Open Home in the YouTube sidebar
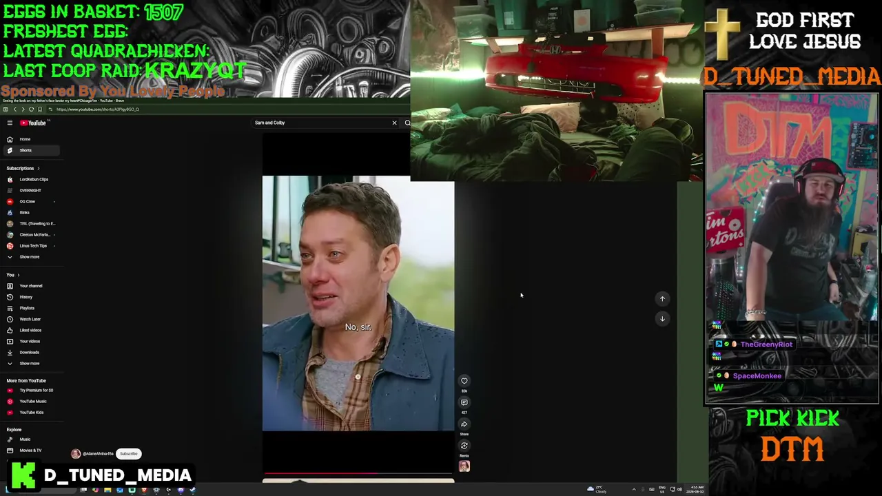882x496 pixels. (x=31, y=139)
